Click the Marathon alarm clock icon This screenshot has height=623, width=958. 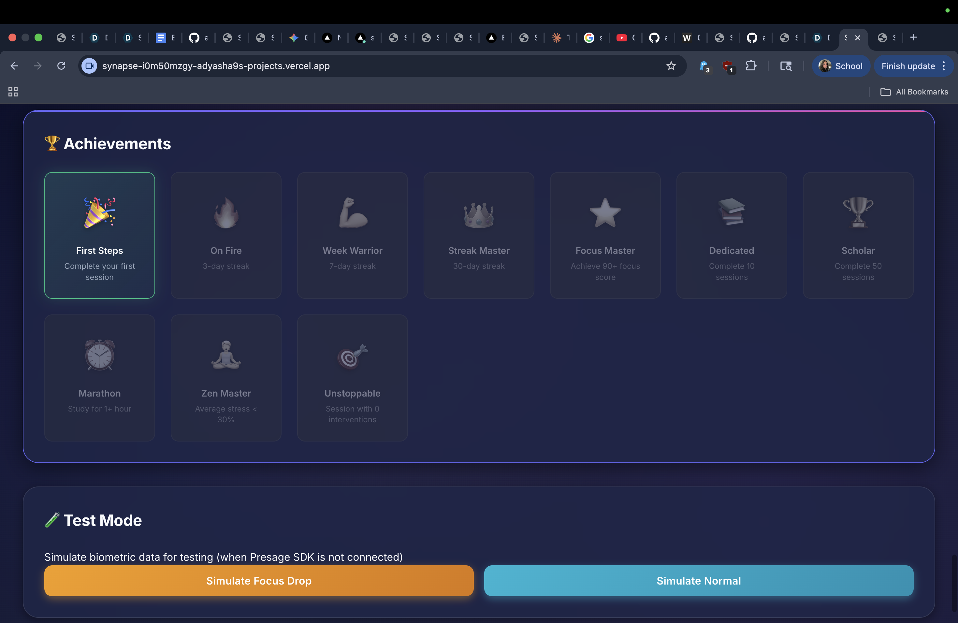coord(99,355)
